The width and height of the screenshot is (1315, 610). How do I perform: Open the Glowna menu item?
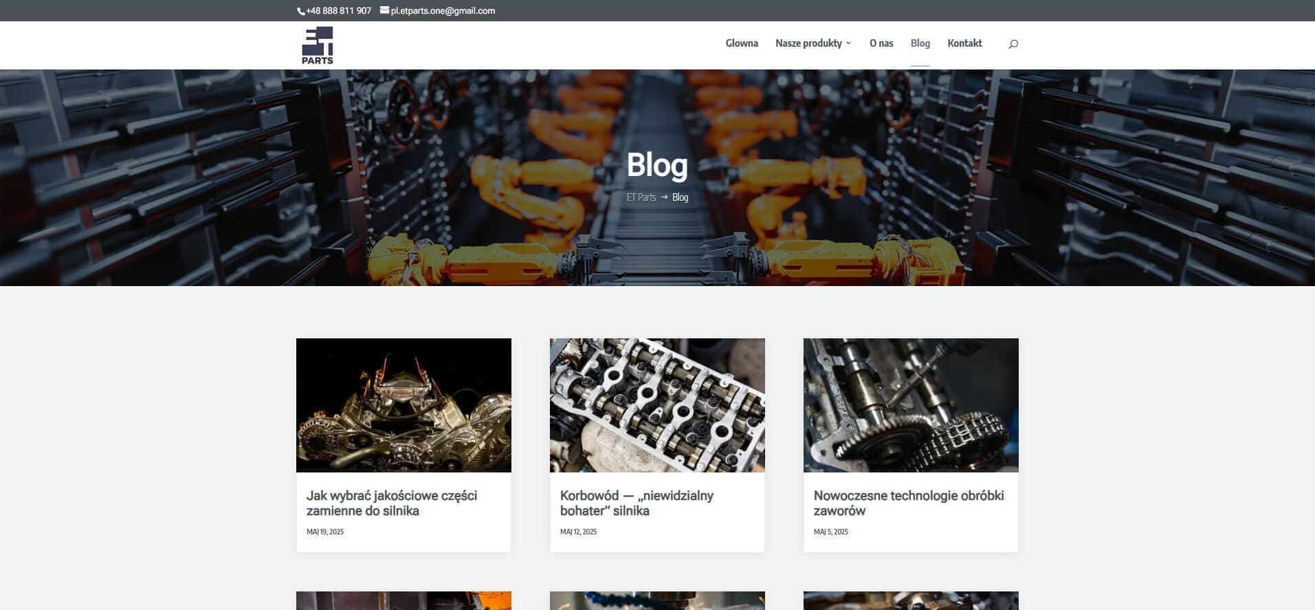741,43
